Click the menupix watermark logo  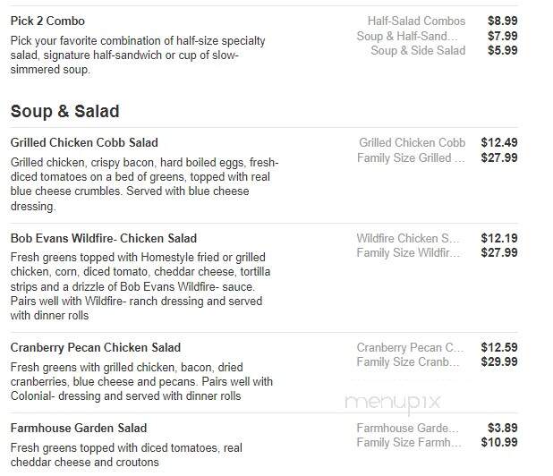[393, 403]
